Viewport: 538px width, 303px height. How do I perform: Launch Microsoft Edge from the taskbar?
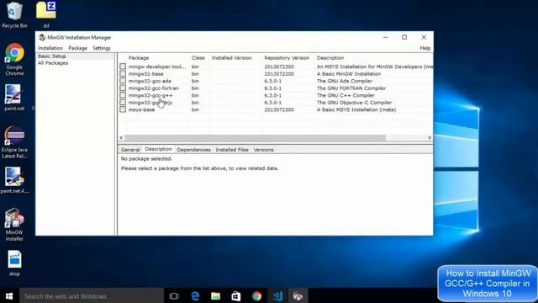(x=195, y=295)
